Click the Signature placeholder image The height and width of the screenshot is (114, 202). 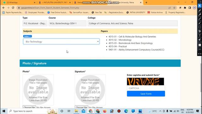pos(90,90)
